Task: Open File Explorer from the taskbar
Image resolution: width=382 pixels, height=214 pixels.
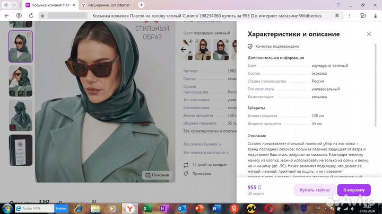Action: [x=95, y=209]
